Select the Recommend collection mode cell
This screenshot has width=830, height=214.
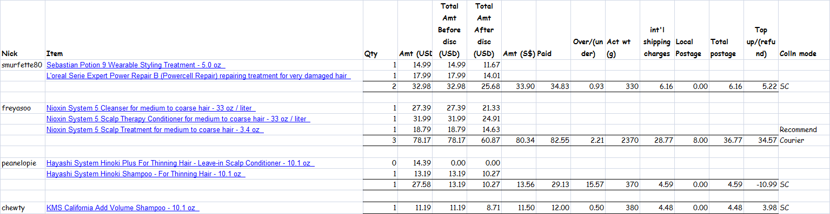[x=804, y=129]
